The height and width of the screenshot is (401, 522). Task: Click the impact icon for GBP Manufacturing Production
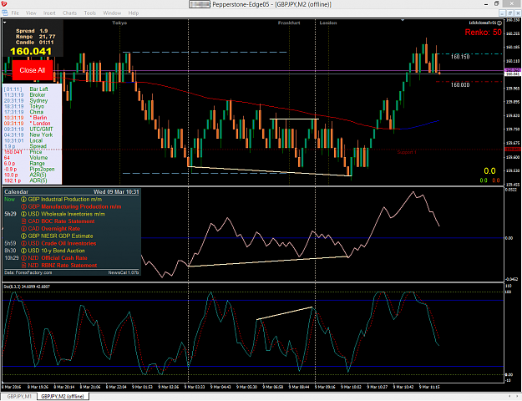[23, 207]
